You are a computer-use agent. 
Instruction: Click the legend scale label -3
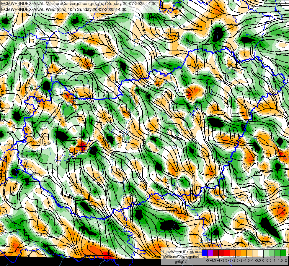230,260
